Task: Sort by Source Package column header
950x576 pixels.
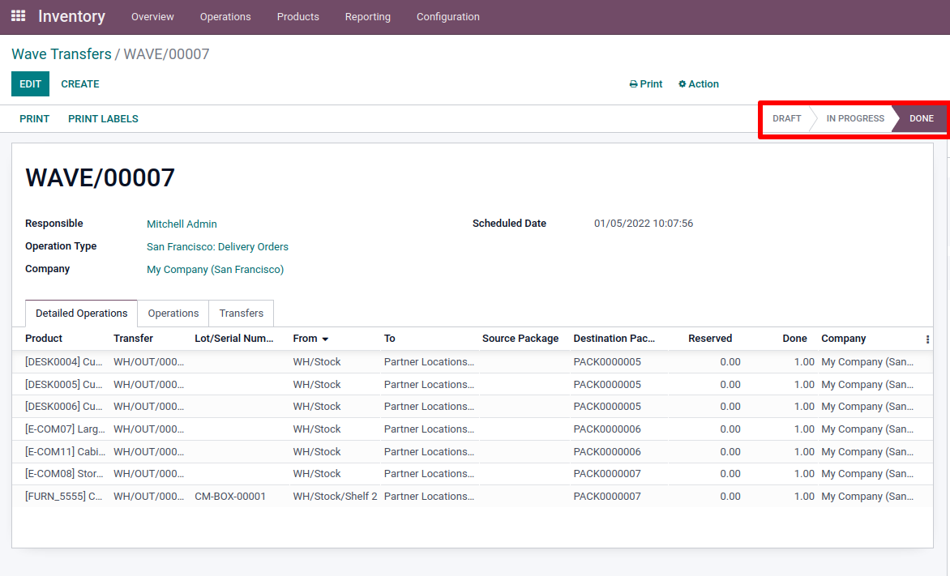Action: (x=520, y=339)
